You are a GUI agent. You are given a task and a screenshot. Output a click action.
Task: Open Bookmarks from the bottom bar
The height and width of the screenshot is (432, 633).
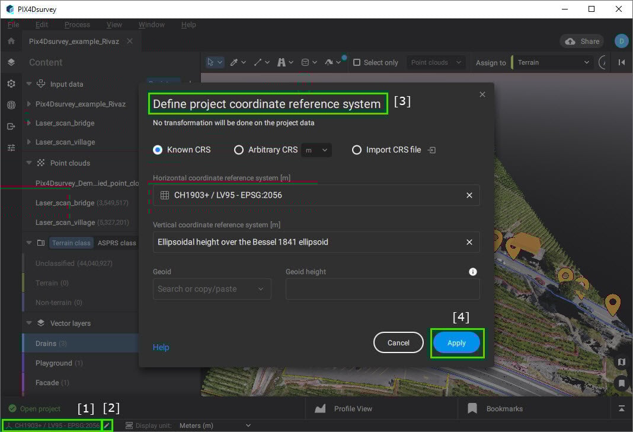coord(472,408)
